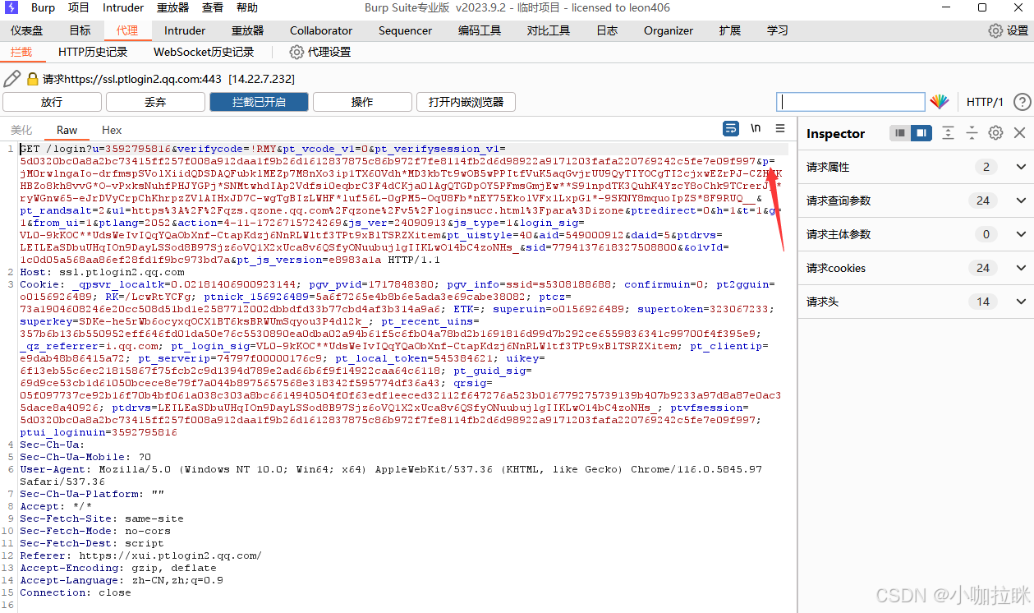Toggle non-printable characters \n display

click(756, 129)
